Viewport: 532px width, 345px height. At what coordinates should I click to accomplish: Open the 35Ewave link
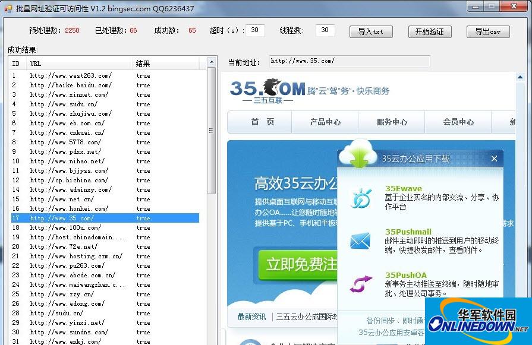[x=404, y=188]
